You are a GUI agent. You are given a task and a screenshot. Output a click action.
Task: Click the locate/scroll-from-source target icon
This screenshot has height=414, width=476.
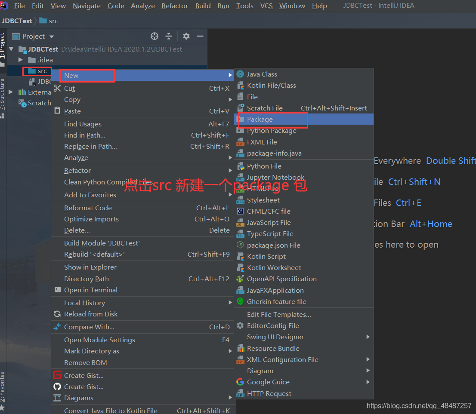click(x=154, y=37)
